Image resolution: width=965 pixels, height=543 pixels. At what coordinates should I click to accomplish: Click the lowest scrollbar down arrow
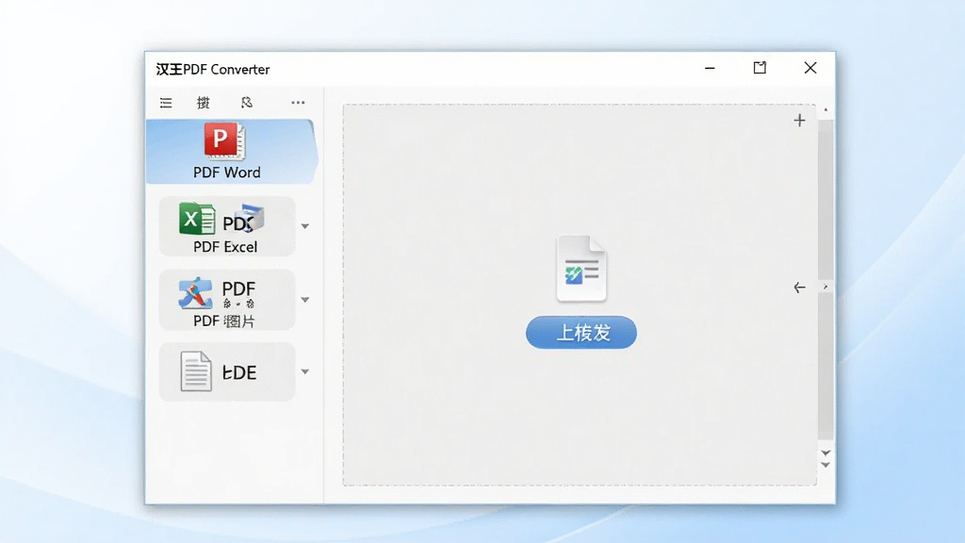(x=826, y=466)
